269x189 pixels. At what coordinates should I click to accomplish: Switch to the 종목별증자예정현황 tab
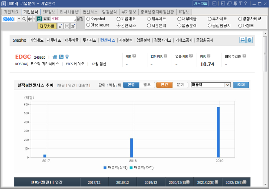[157, 12]
